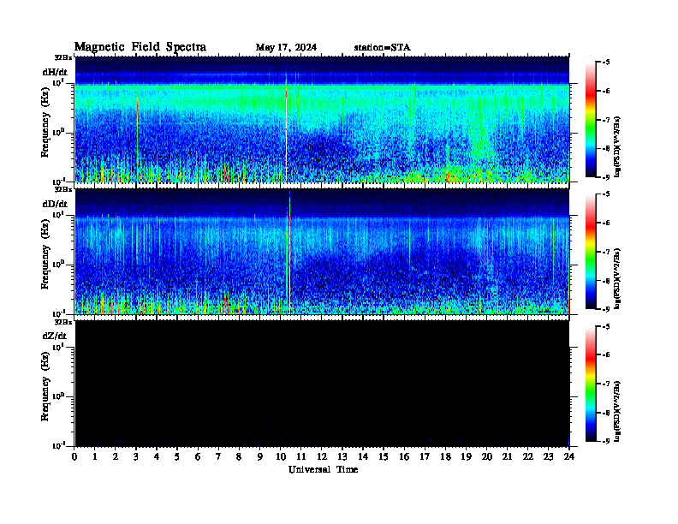This screenshot has height=524, width=678.
Task: Click hour 17 on the Universal Time axis
Action: 425,457
